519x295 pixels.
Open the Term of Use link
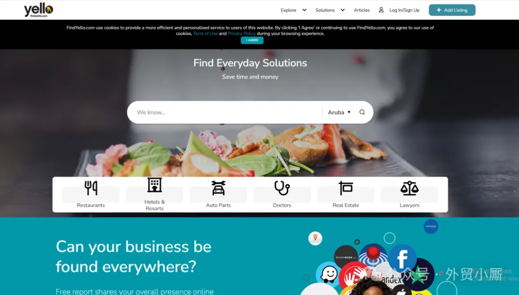[x=205, y=33]
